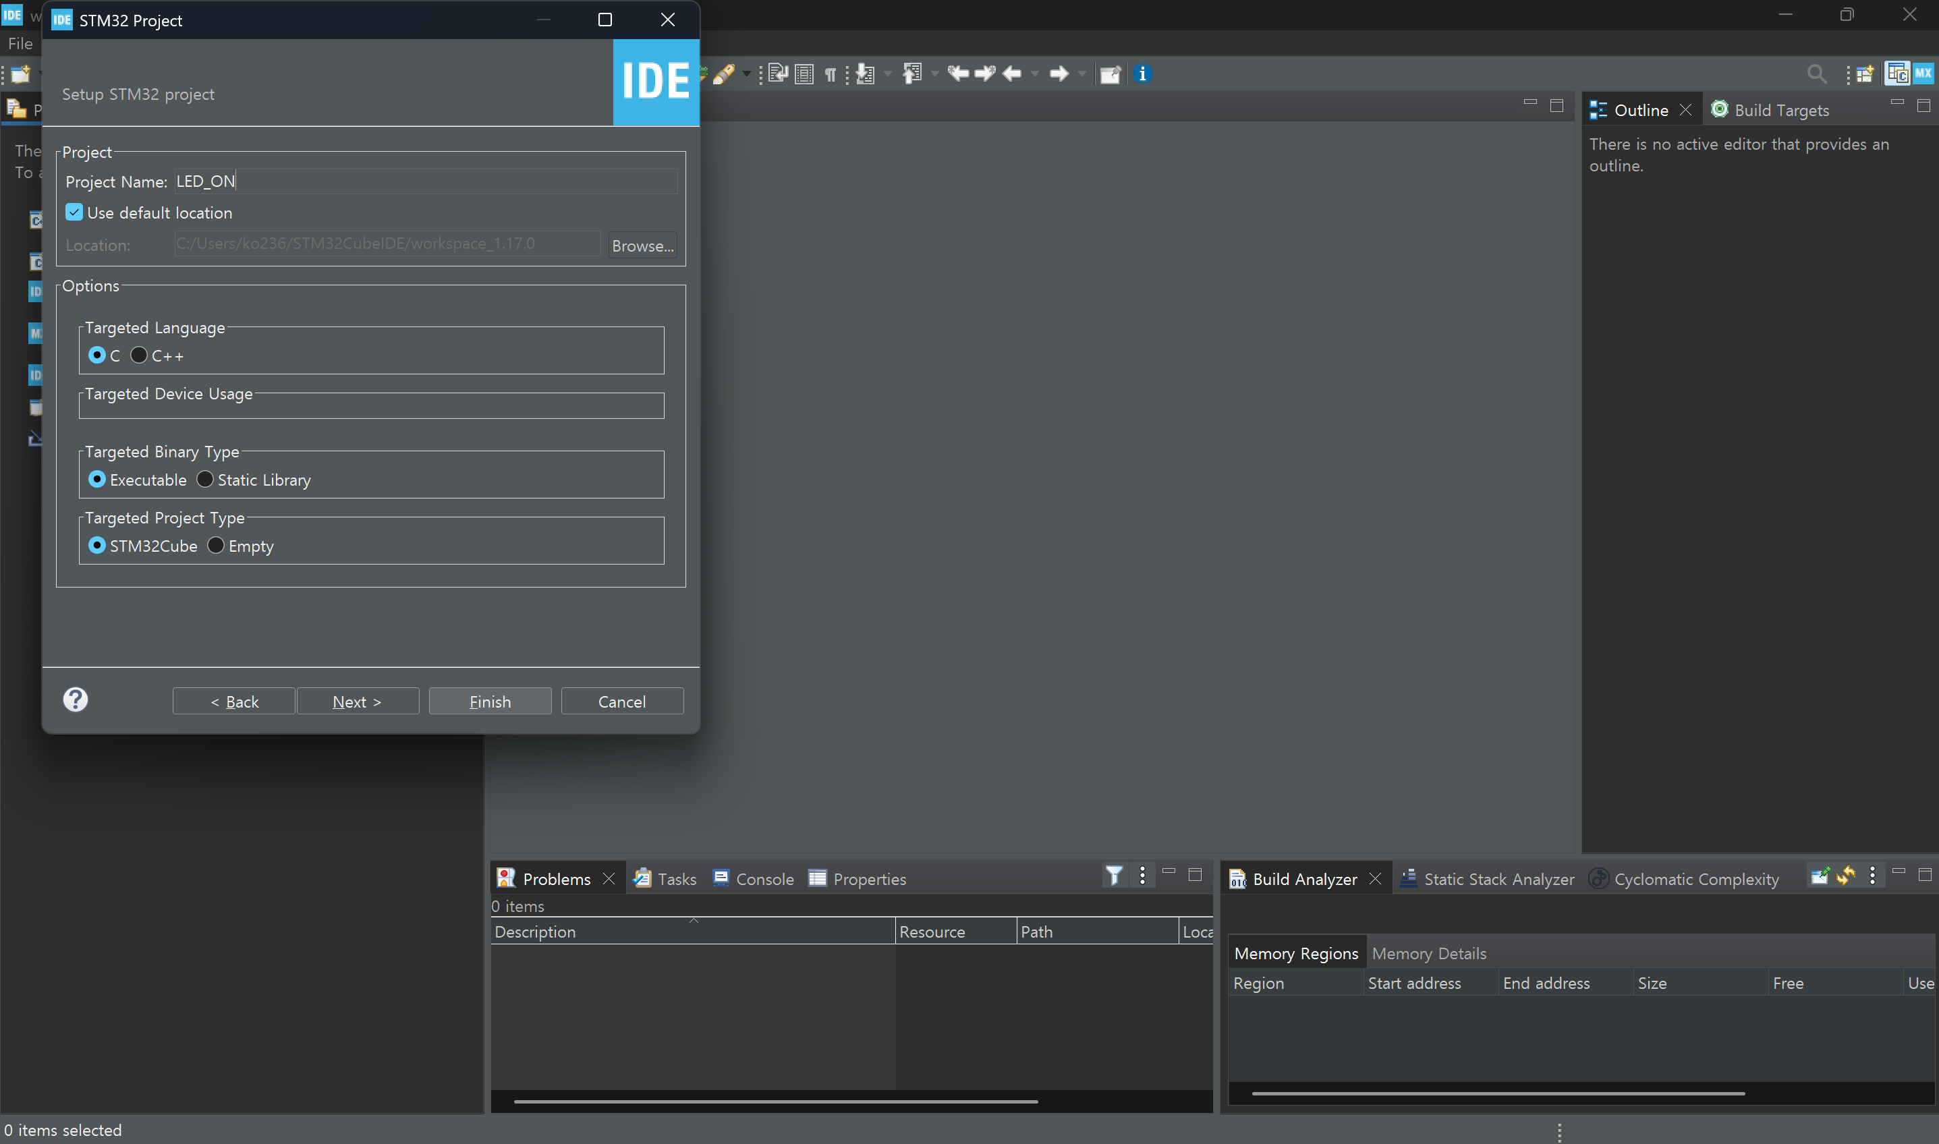Switch to the Memory Details tab
Image resolution: width=1939 pixels, height=1144 pixels.
pyautogui.click(x=1430, y=954)
